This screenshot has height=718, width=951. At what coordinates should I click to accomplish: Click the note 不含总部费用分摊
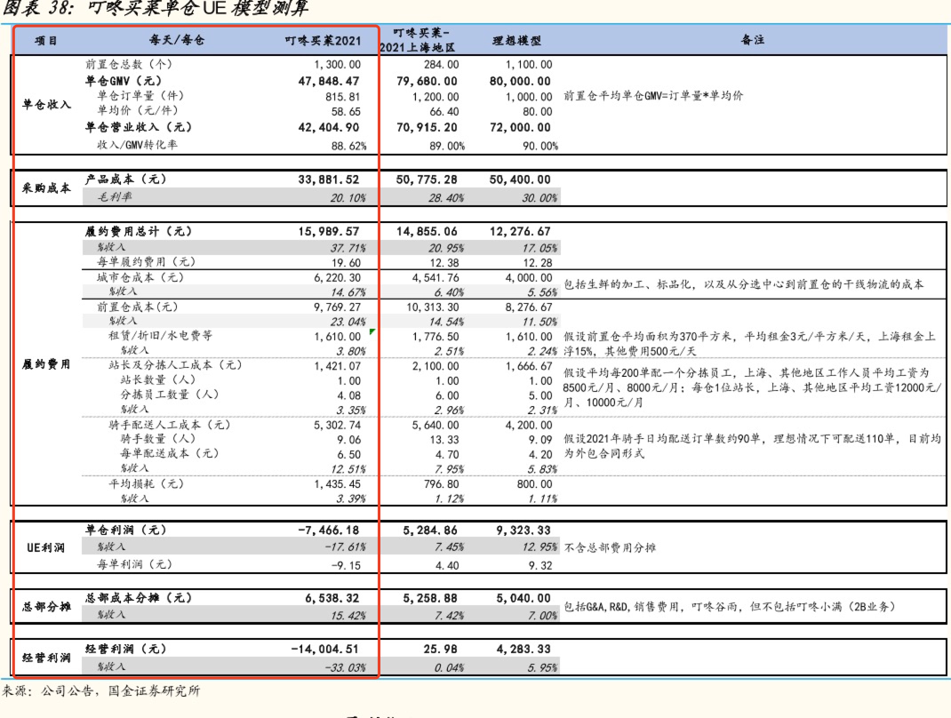point(610,547)
